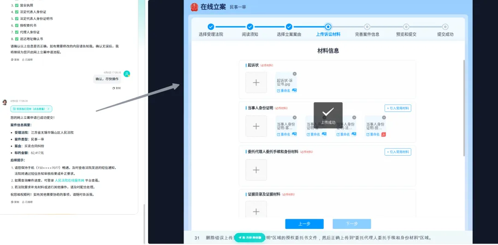
Task: Click 引入常用材料 in 委托代理人 section
Action: [x=397, y=152]
